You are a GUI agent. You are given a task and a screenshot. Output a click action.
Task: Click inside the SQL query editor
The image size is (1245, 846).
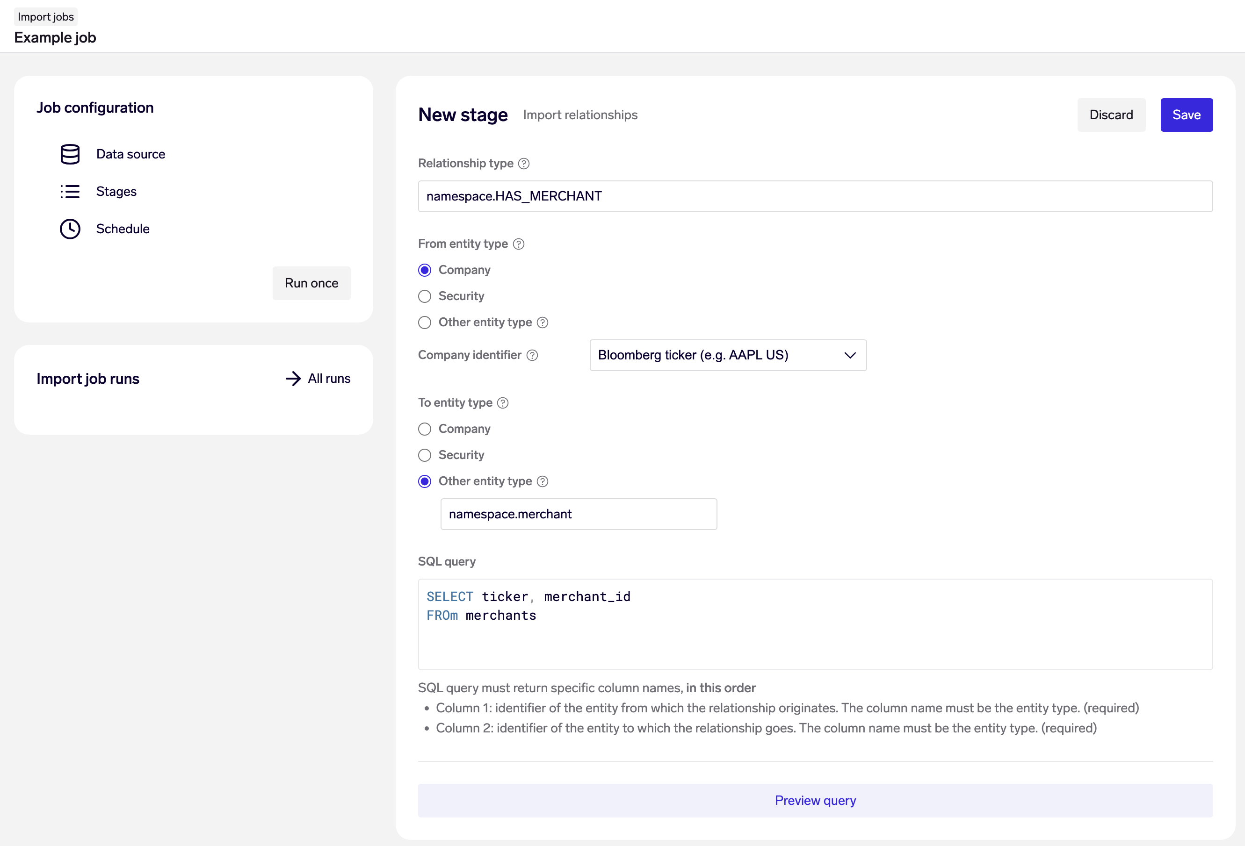(815, 624)
